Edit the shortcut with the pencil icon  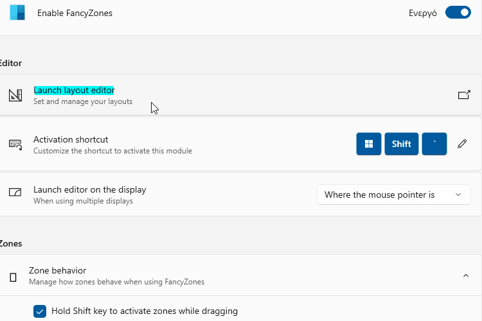(x=462, y=144)
